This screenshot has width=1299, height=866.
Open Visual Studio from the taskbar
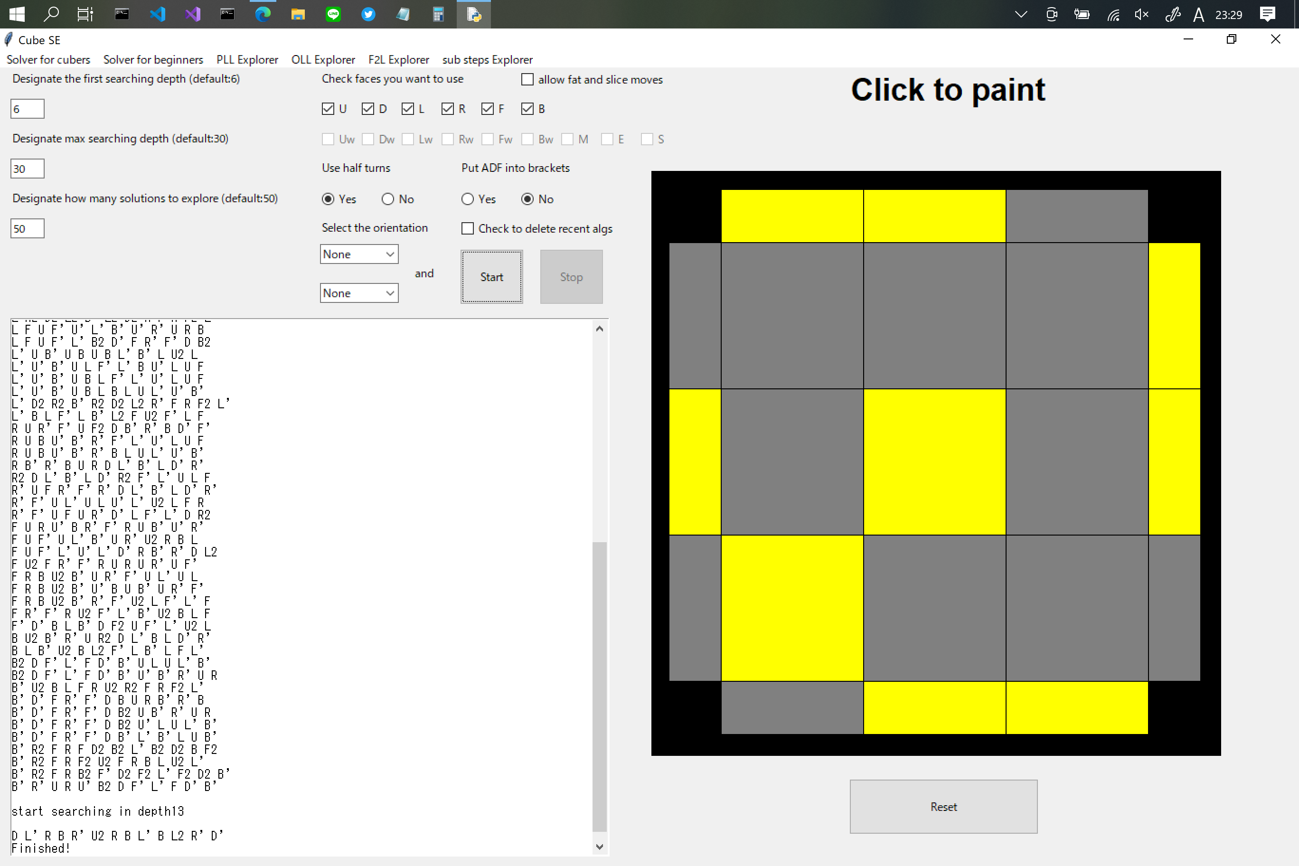pyautogui.click(x=192, y=14)
